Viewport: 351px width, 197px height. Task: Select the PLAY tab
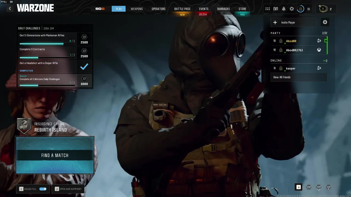point(119,9)
